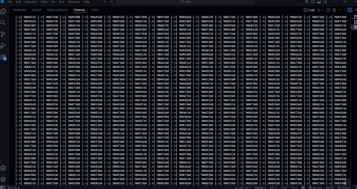Change line endings via CRLF status item

click(284, 187)
